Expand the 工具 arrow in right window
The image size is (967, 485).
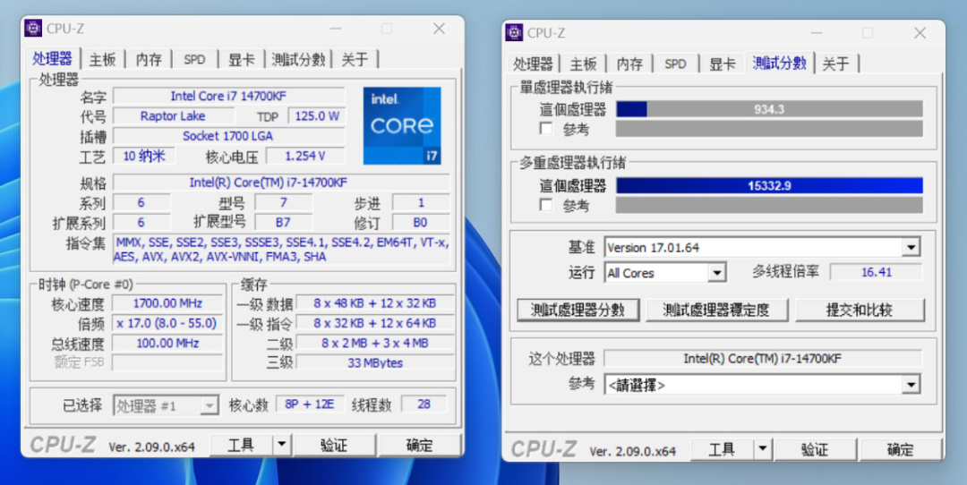pos(763,450)
